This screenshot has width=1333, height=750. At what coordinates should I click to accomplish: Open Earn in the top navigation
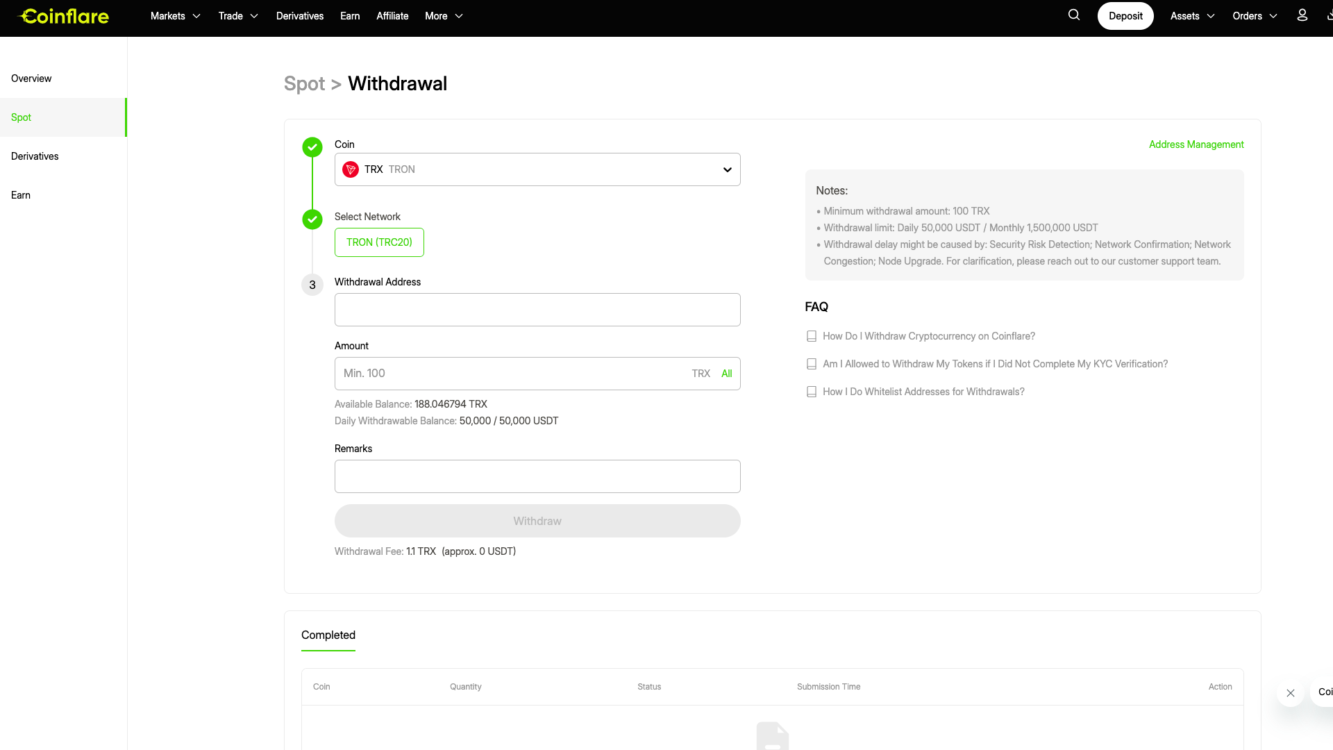(x=350, y=16)
